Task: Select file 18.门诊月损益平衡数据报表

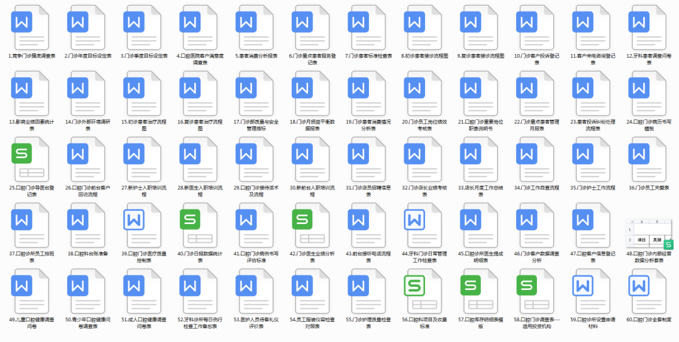Action: click(x=312, y=94)
